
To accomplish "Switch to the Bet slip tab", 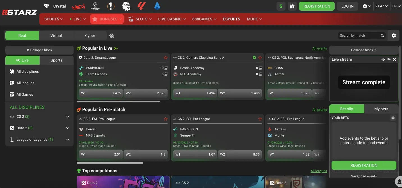I will point(347,109).
